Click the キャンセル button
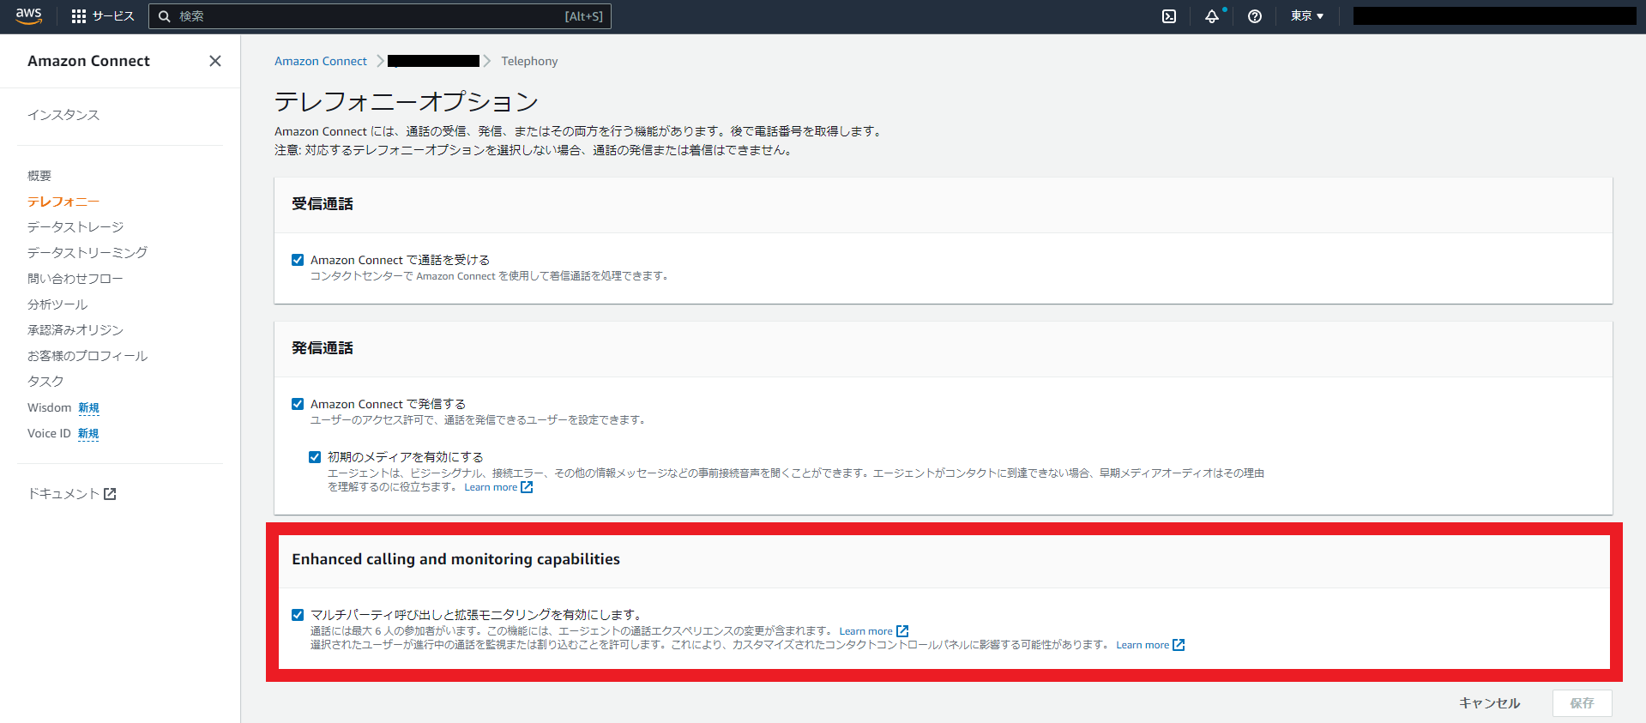Screen dimensions: 1646x723 [x=1490, y=703]
